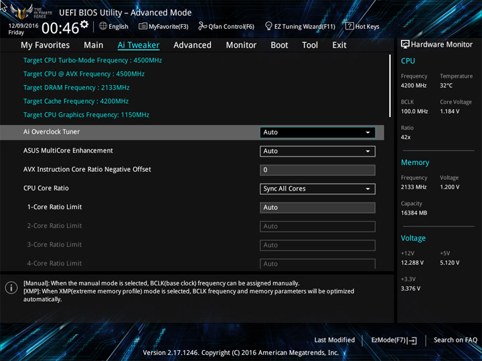Open Search on FAQ link
Viewport: 482px width, 361px height.
pos(455,340)
